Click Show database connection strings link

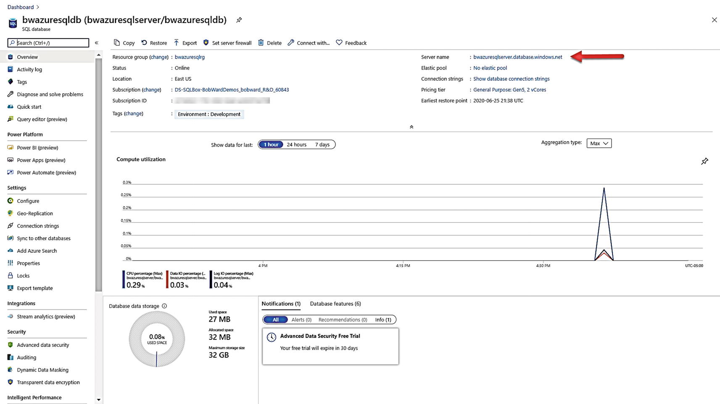511,79
